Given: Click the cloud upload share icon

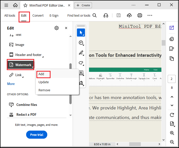Looking at the screenshot, I should click(129, 15).
